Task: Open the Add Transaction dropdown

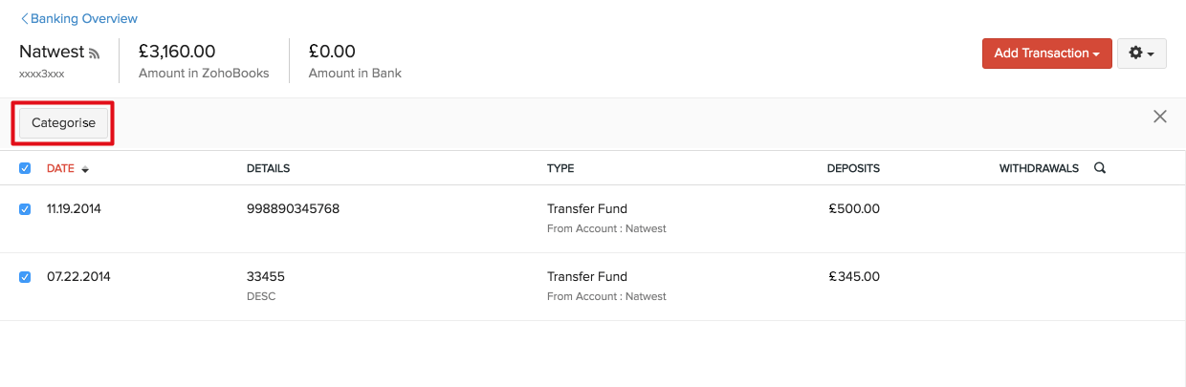Action: tap(1046, 54)
